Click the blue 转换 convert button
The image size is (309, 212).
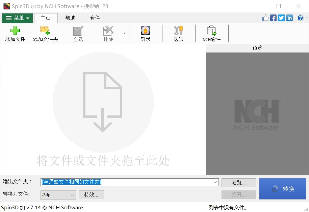tap(283, 189)
